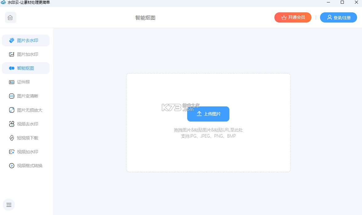Click the 图片无损放大 enlarge icon
Viewport: 362px width, 215px height.
click(11, 110)
